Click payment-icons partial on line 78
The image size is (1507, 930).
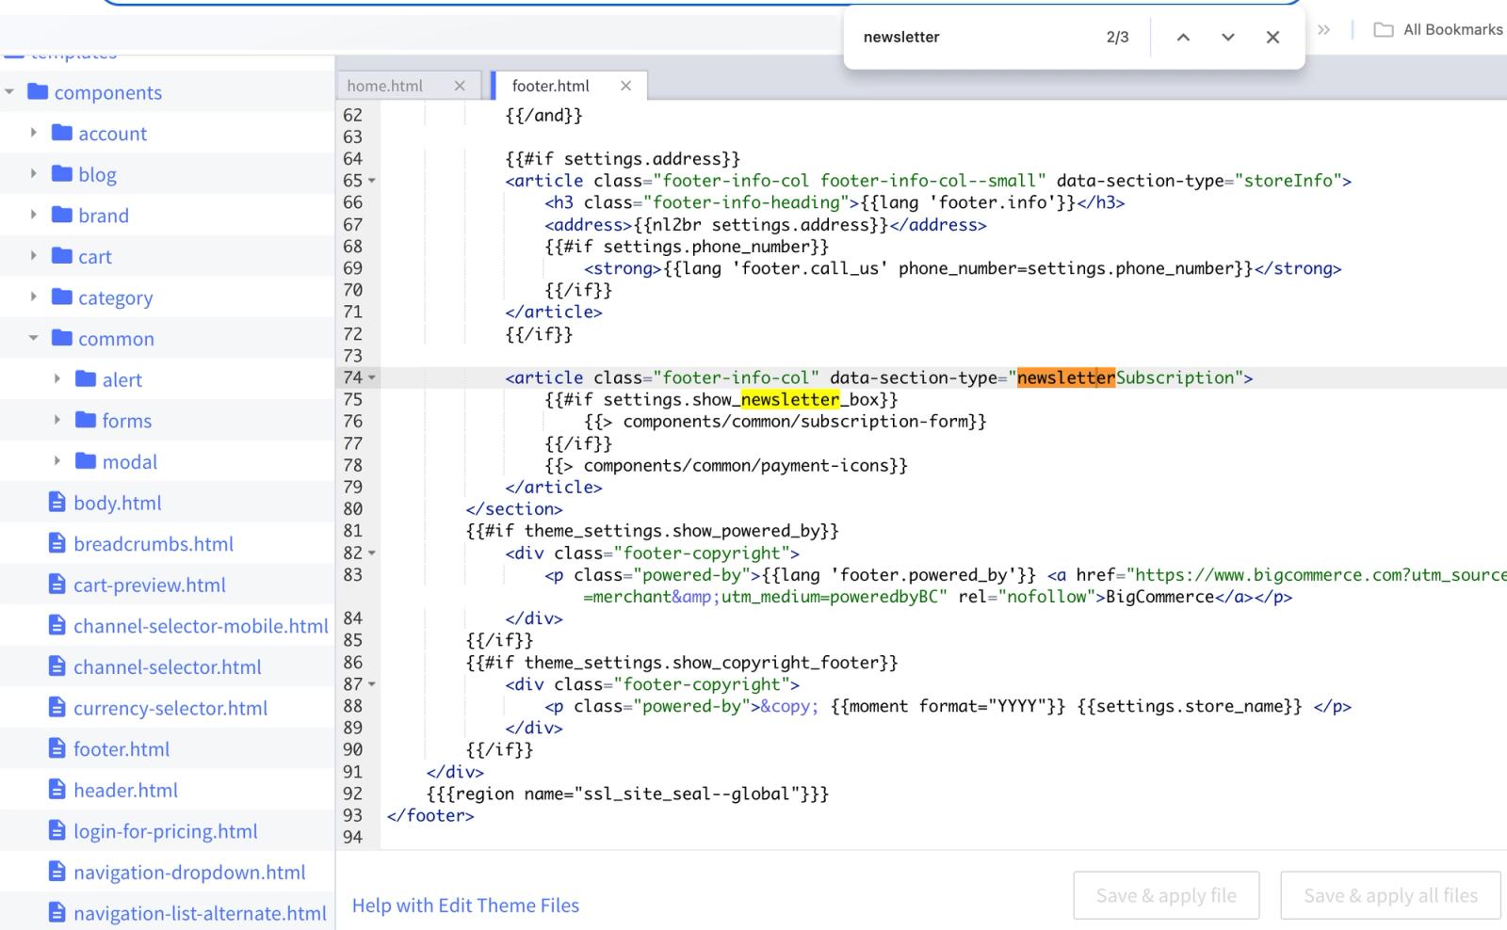click(726, 465)
